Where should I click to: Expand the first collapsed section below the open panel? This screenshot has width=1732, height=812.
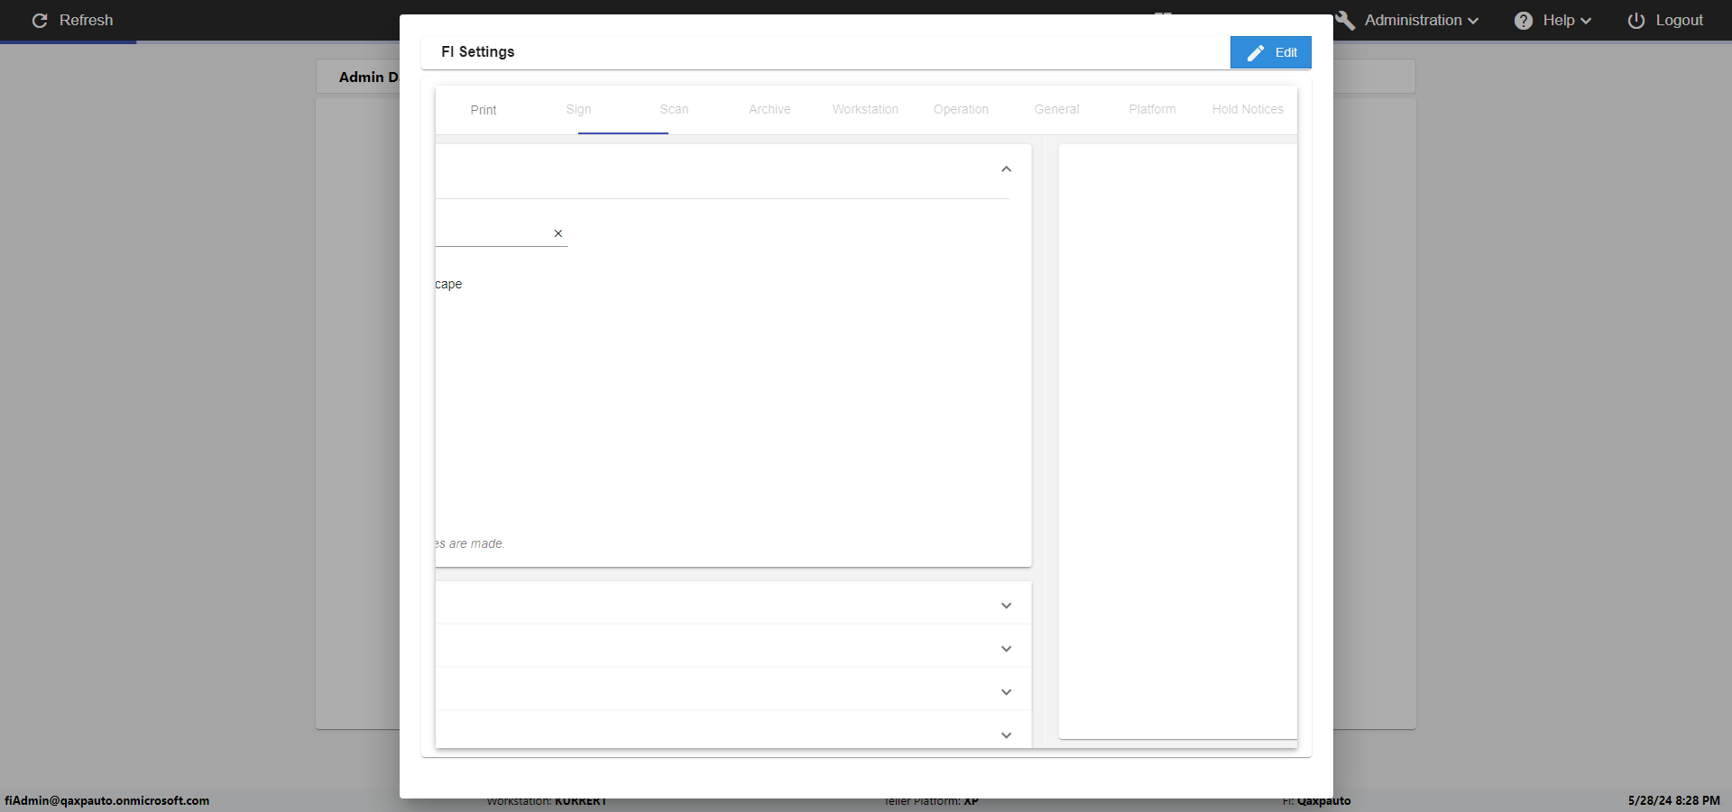pos(1007,606)
